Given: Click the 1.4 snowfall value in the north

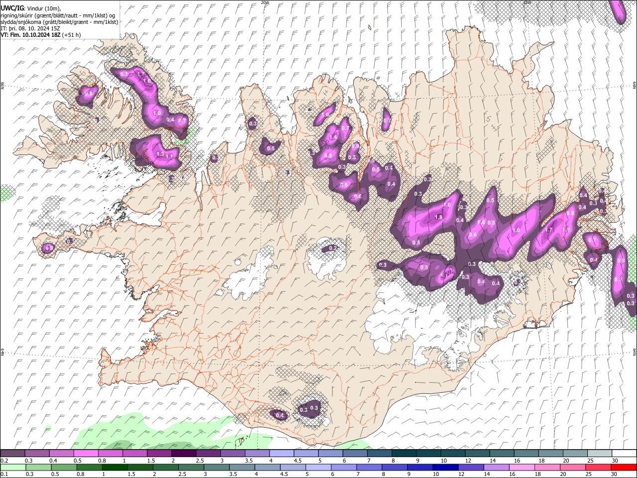Looking at the screenshot, I should 333,137.
